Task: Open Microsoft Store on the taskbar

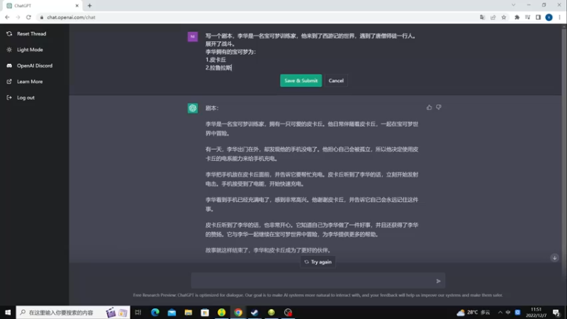Action: (x=205, y=312)
